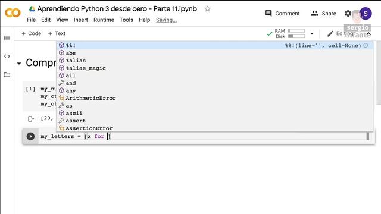Click the Google Drive file icon
The width and height of the screenshot is (381, 214).
click(32, 9)
